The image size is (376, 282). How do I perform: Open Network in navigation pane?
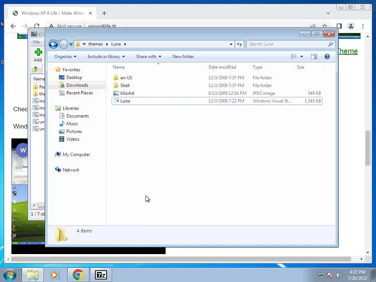tap(71, 170)
